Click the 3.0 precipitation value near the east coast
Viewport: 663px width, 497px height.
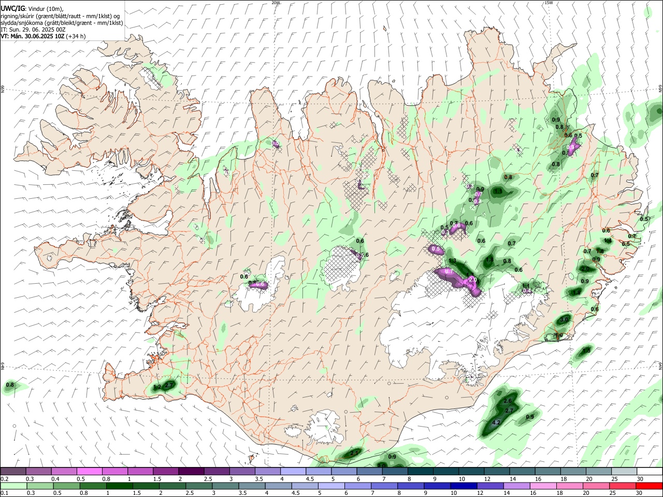click(564, 320)
